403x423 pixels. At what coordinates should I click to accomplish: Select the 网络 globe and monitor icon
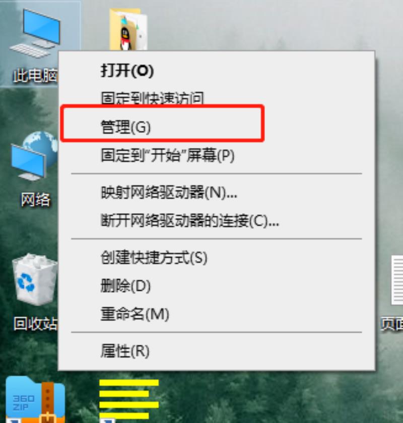[x=35, y=155]
